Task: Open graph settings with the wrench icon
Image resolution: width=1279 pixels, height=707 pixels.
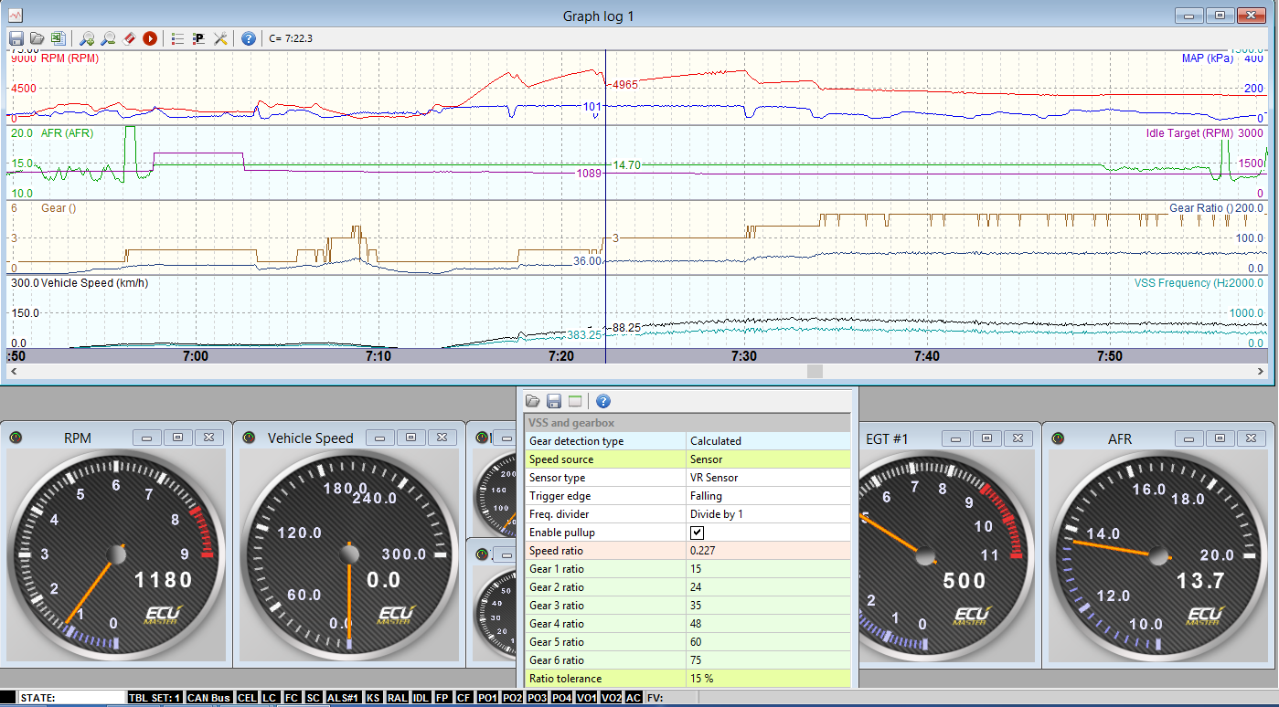Action: [220, 38]
